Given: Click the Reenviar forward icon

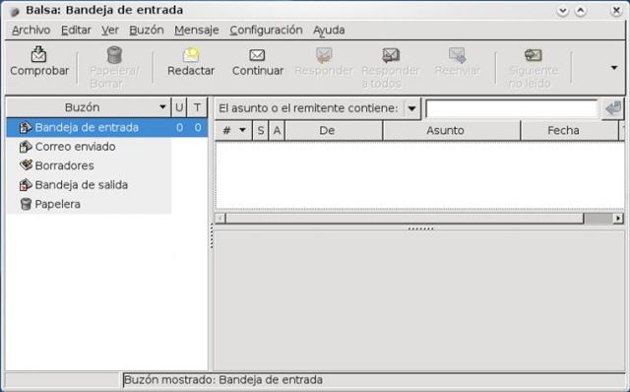Looking at the screenshot, I should click(x=457, y=55).
